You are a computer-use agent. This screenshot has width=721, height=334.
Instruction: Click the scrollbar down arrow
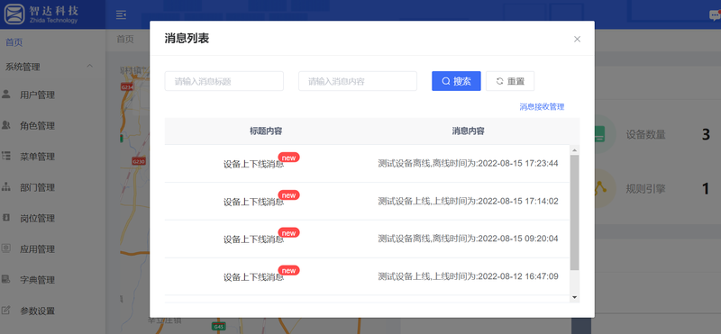pyautogui.click(x=574, y=298)
